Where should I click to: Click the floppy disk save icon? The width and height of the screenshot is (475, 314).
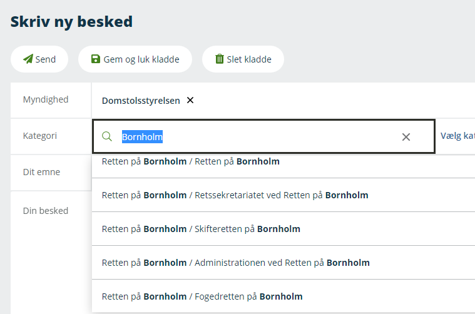click(x=96, y=59)
